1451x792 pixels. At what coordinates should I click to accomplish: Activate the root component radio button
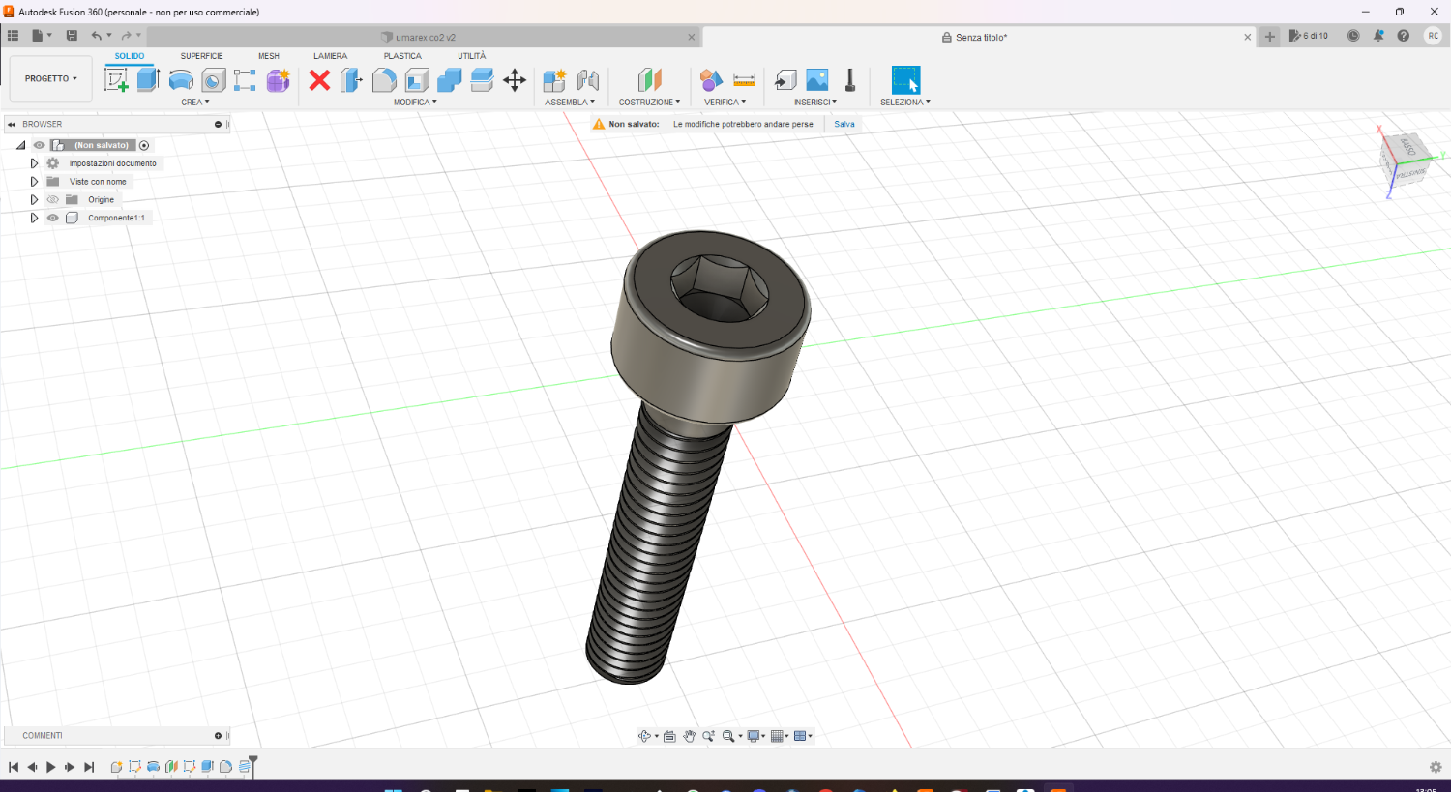point(144,145)
